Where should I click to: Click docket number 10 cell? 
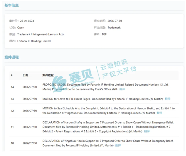coord(12,143)
